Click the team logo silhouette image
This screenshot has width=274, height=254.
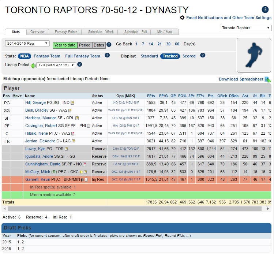[x=254, y=55]
